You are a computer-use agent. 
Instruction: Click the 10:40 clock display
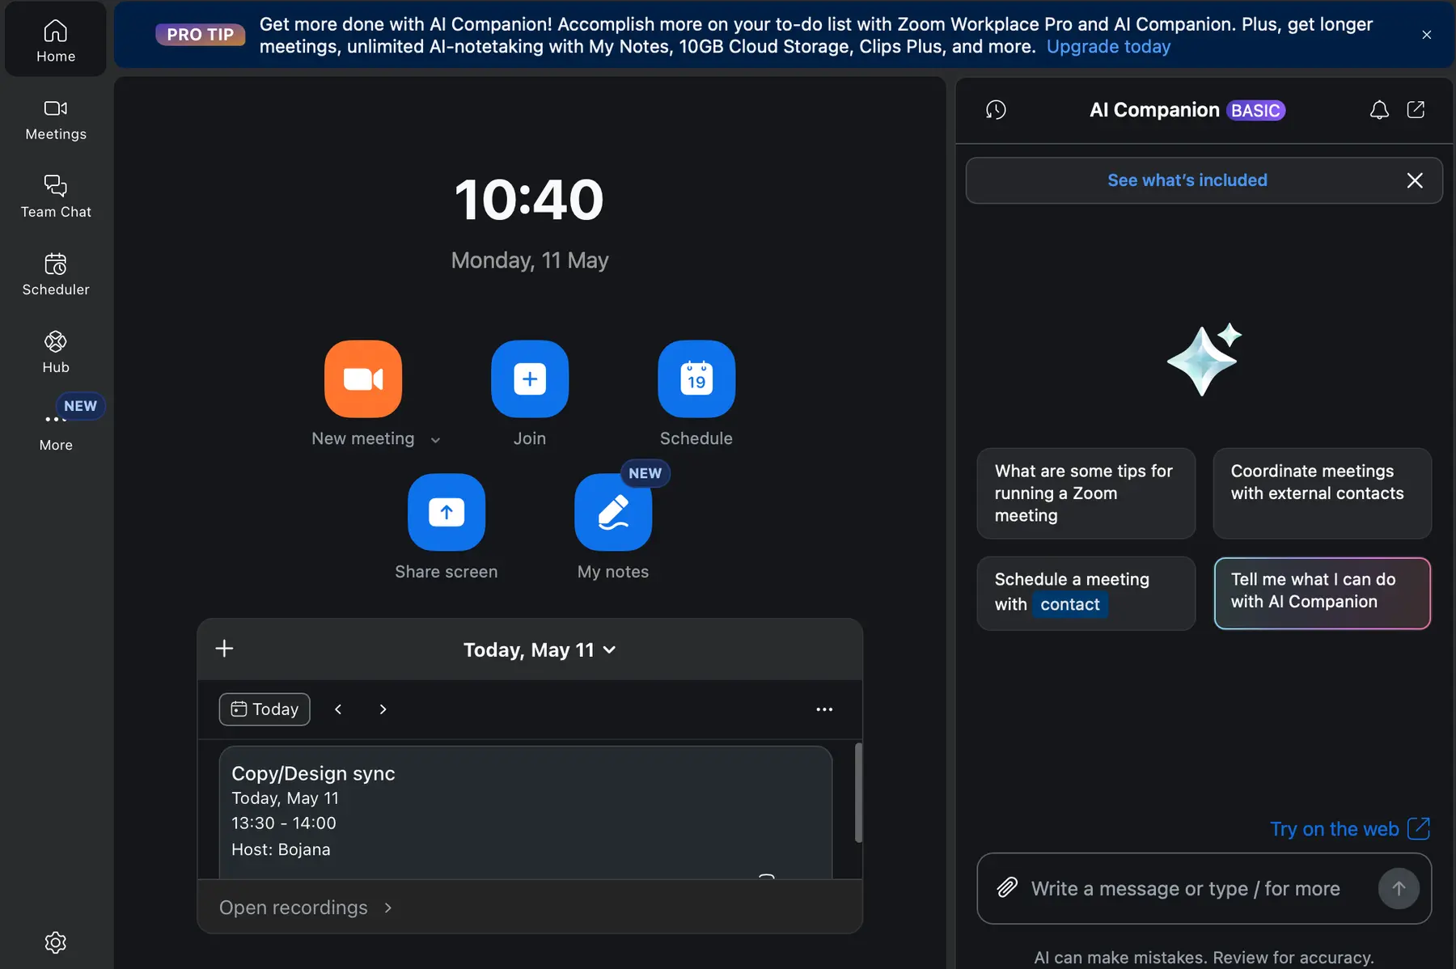click(x=529, y=200)
